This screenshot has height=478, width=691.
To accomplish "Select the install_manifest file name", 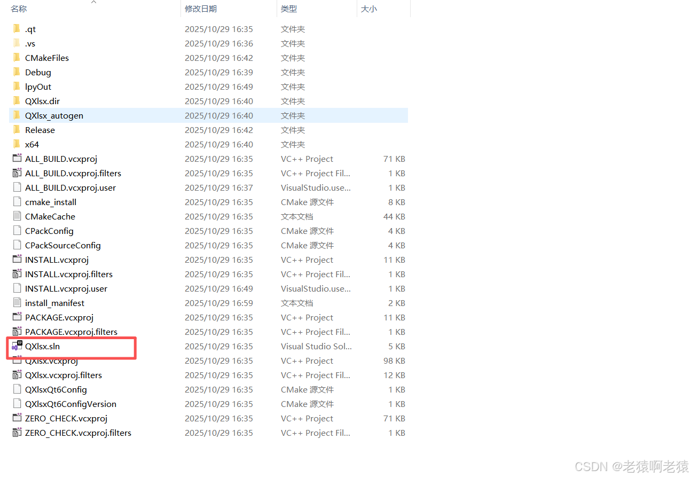I will click(54, 303).
